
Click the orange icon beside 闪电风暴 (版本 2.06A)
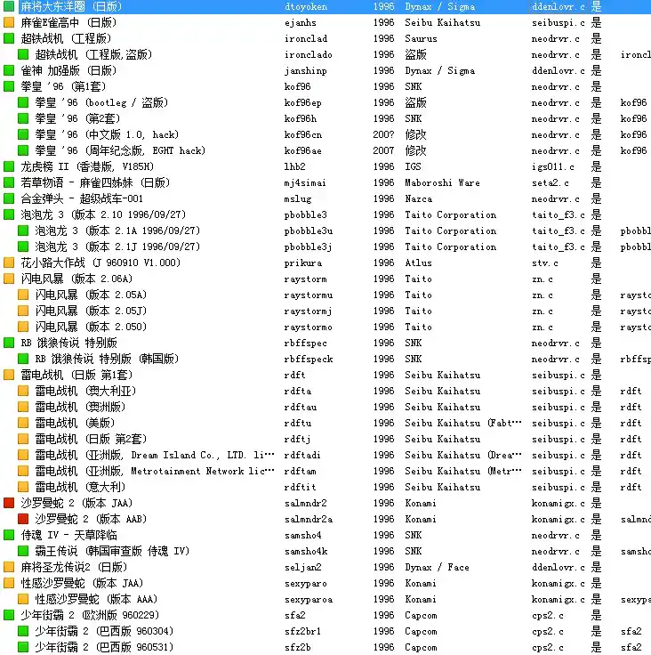9,279
